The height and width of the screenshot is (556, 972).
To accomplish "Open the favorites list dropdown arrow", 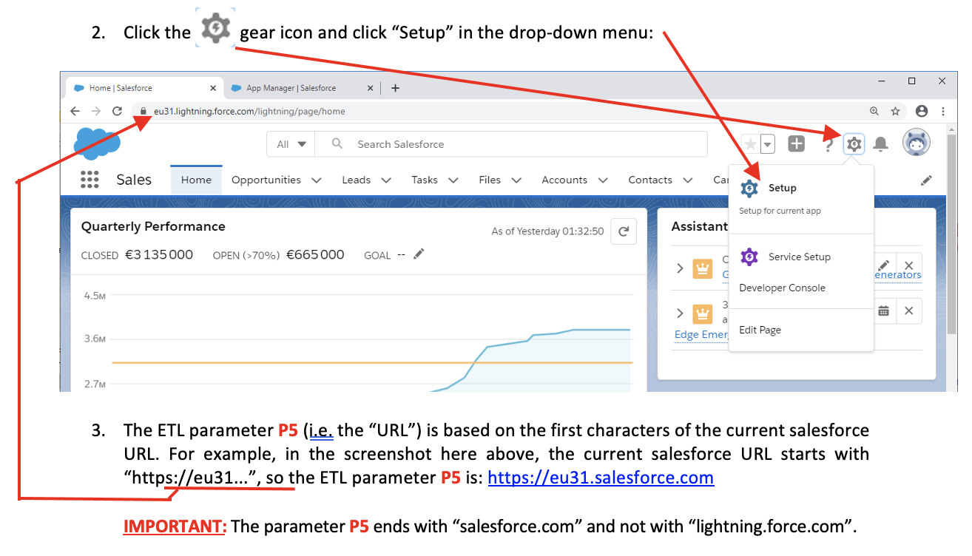I will tap(768, 144).
